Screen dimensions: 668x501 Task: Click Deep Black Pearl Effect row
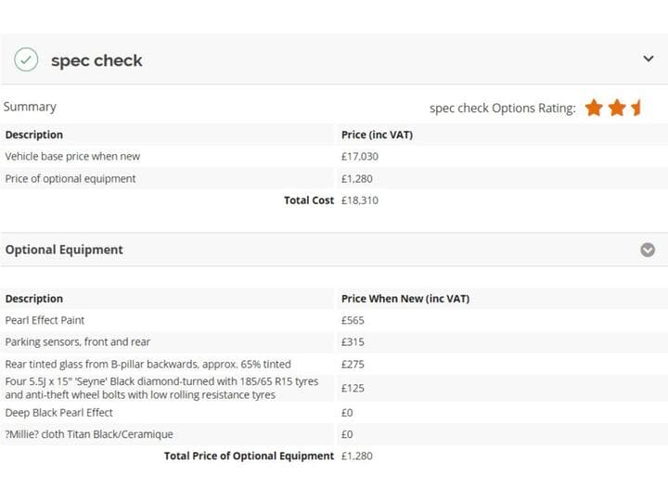click(334, 413)
